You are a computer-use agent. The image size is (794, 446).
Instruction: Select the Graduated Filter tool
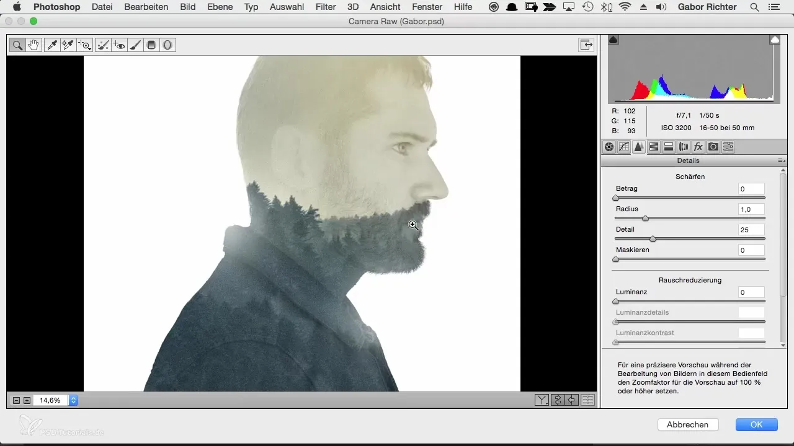[x=151, y=45]
